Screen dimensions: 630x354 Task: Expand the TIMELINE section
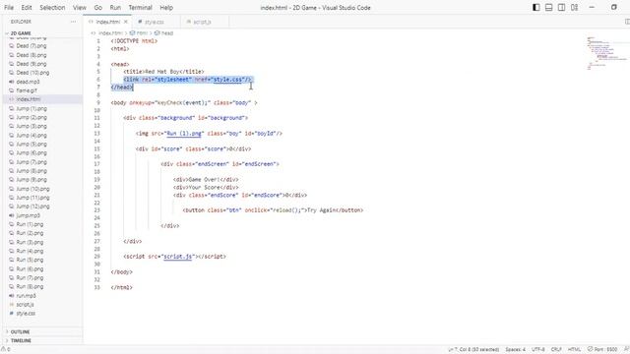coord(21,341)
